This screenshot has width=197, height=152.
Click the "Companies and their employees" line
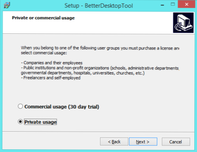tap(52, 63)
